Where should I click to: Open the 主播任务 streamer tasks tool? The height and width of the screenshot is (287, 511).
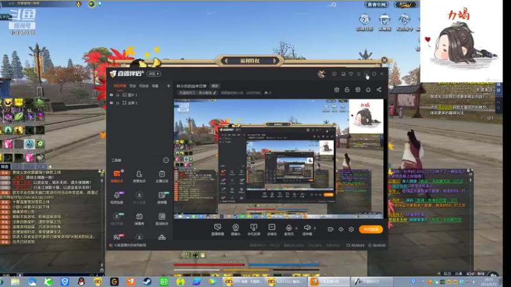(162, 177)
